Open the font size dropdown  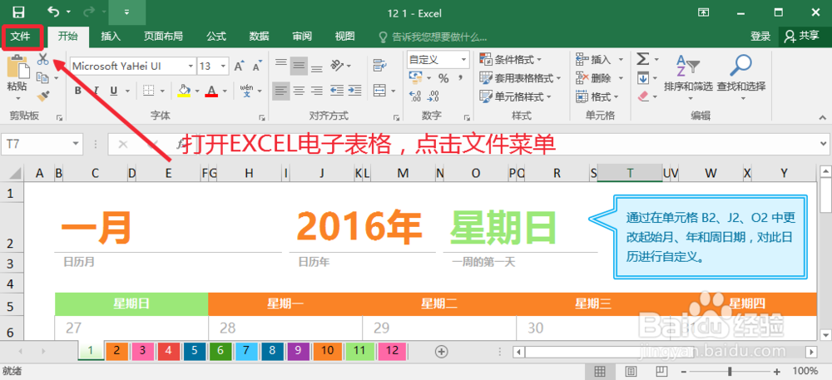click(223, 67)
